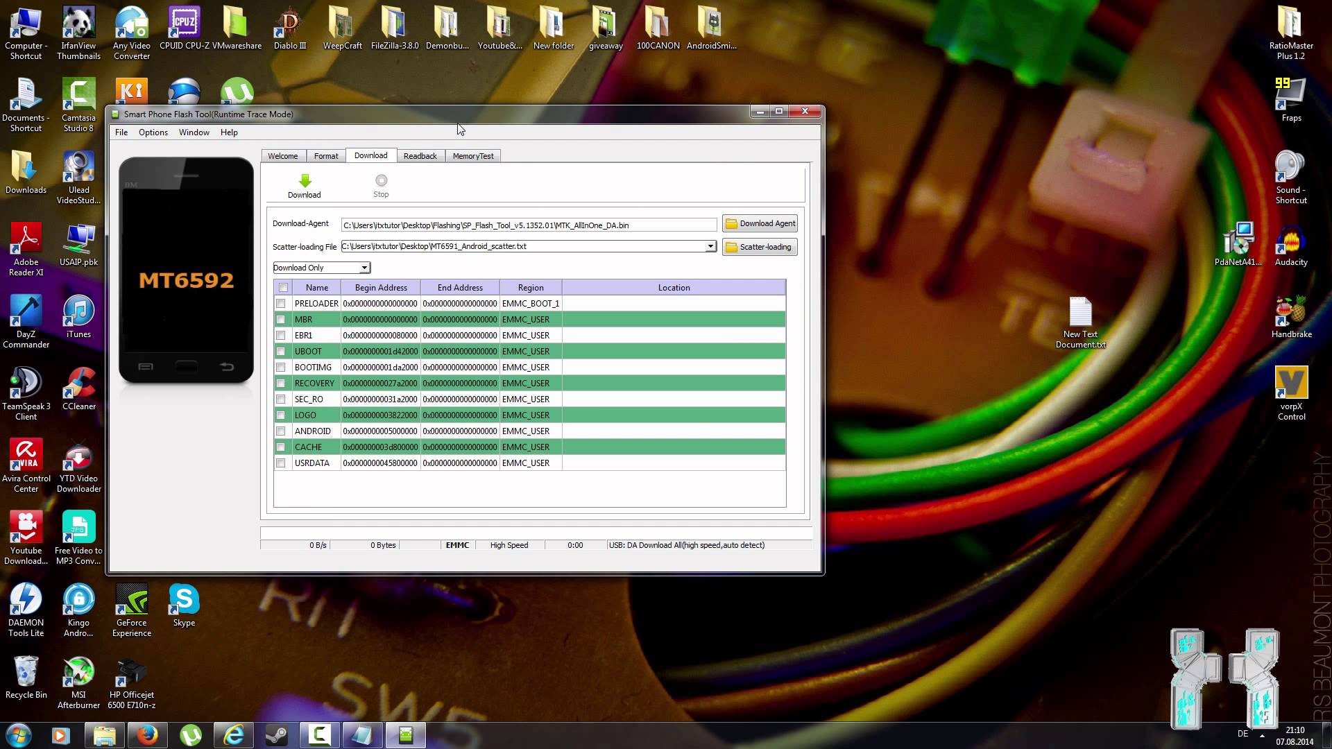This screenshot has width=1332, height=749.
Task: Click the green Download arrow icon
Action: [x=305, y=180]
